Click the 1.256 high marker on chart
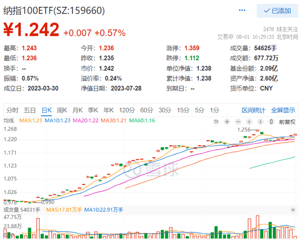This screenshot has height=240, width=299. [x=244, y=130]
